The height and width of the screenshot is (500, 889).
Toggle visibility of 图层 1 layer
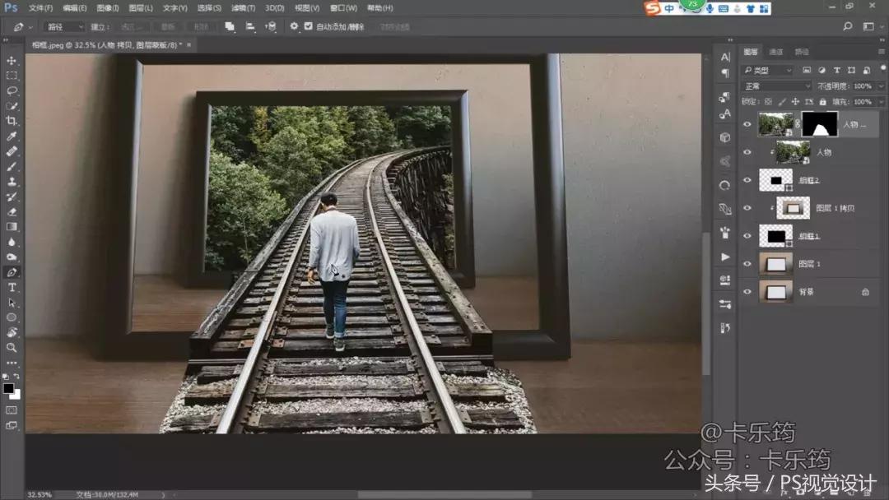747,263
